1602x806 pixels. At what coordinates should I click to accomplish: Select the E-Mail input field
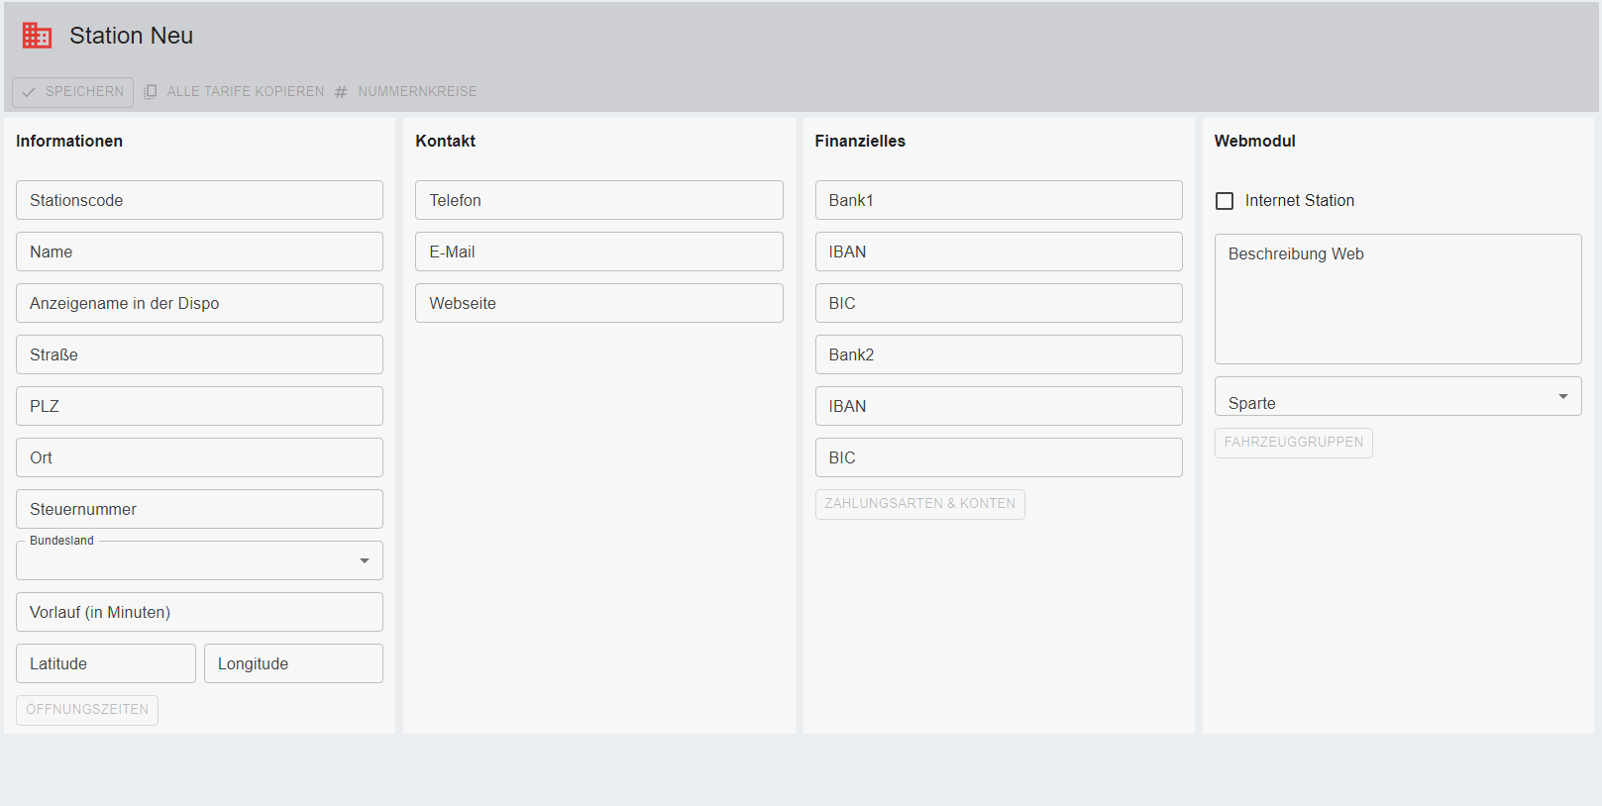point(598,252)
